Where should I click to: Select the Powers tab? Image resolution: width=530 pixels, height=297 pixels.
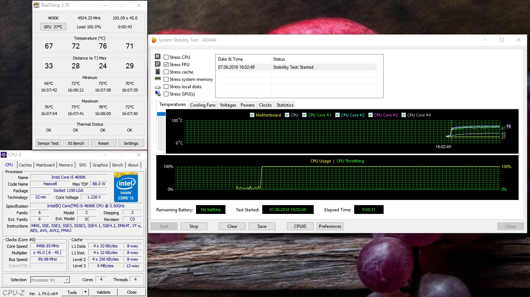pos(248,105)
